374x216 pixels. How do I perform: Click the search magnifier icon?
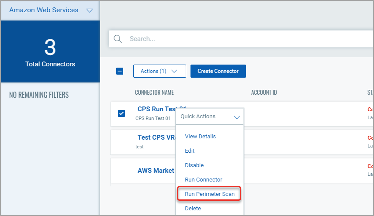tap(118, 39)
